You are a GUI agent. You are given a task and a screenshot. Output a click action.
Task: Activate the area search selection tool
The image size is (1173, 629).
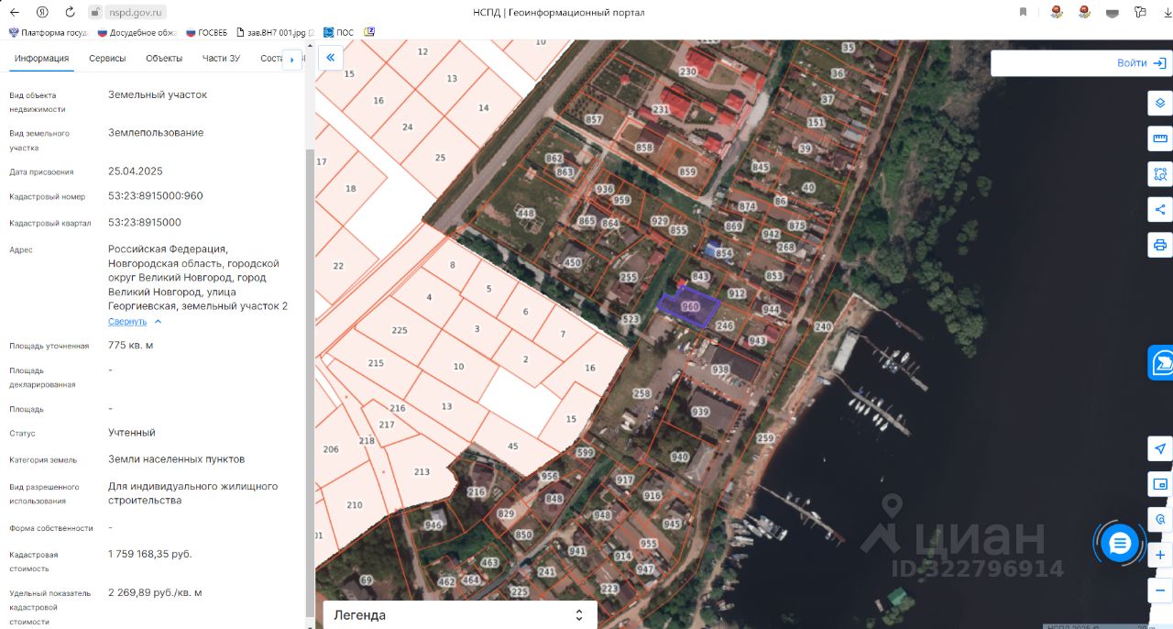tap(1160, 174)
